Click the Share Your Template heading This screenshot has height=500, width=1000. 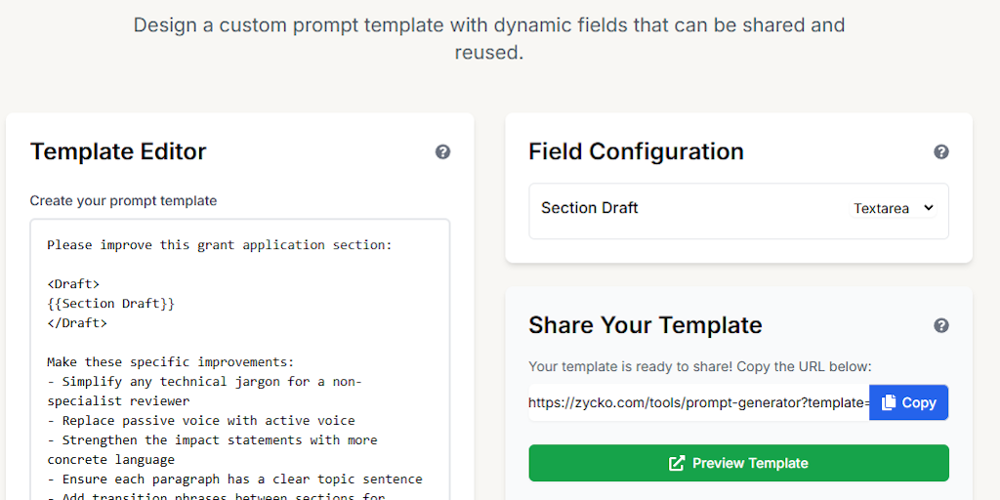pos(645,325)
